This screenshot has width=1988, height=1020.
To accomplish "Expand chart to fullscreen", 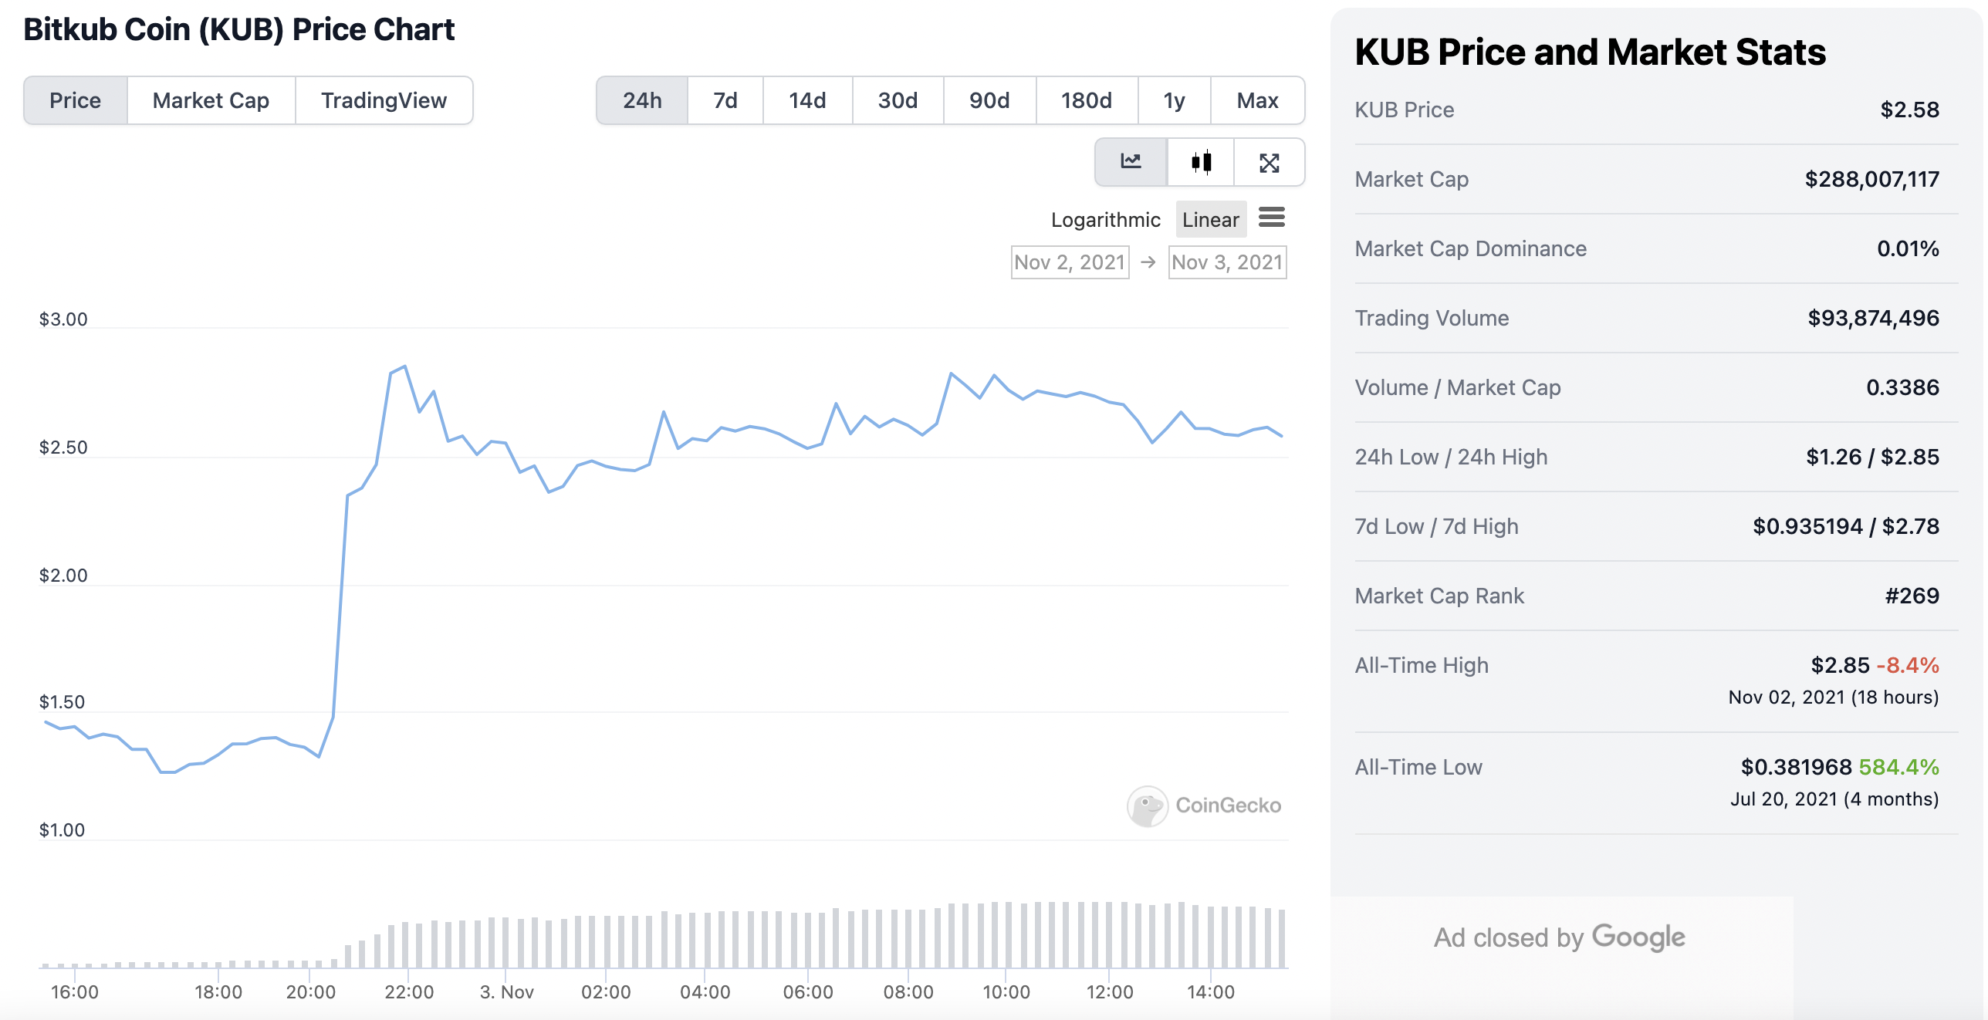I will click(1270, 162).
